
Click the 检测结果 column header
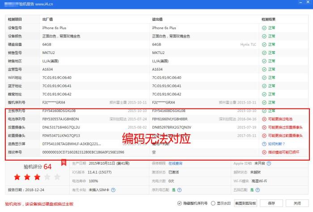268,19
